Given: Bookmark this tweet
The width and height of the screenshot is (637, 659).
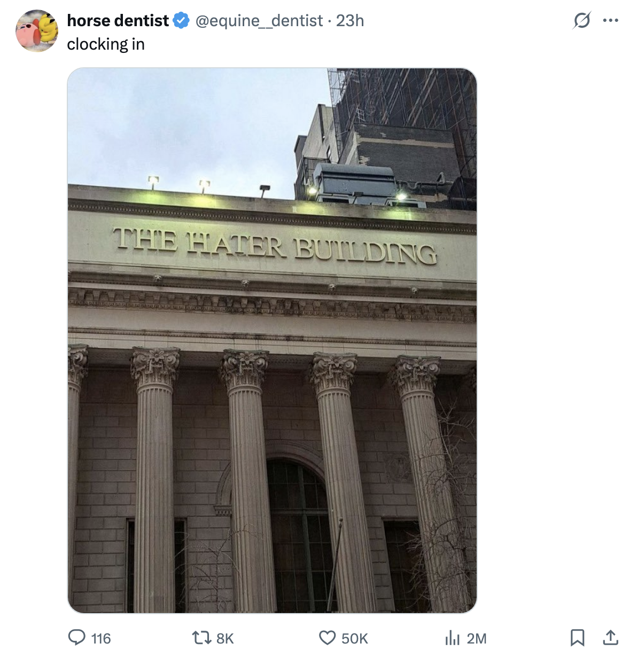Looking at the screenshot, I should (x=577, y=637).
